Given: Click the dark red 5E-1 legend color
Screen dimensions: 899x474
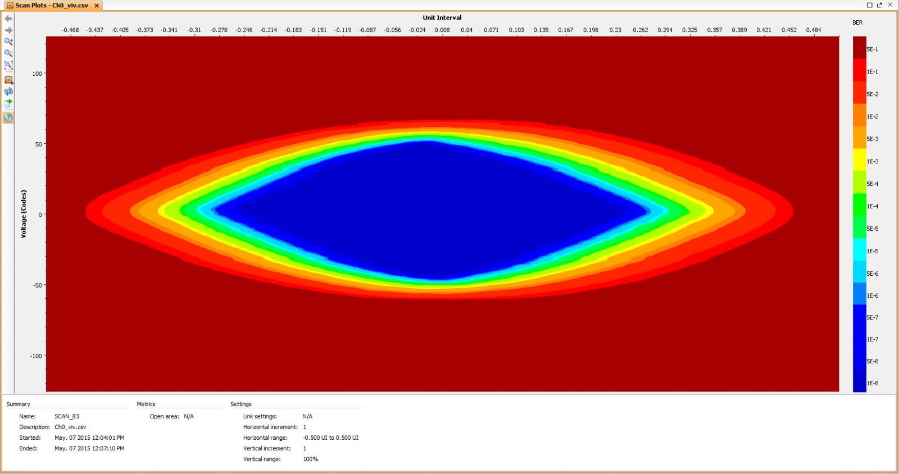Looking at the screenshot, I should pos(859,48).
